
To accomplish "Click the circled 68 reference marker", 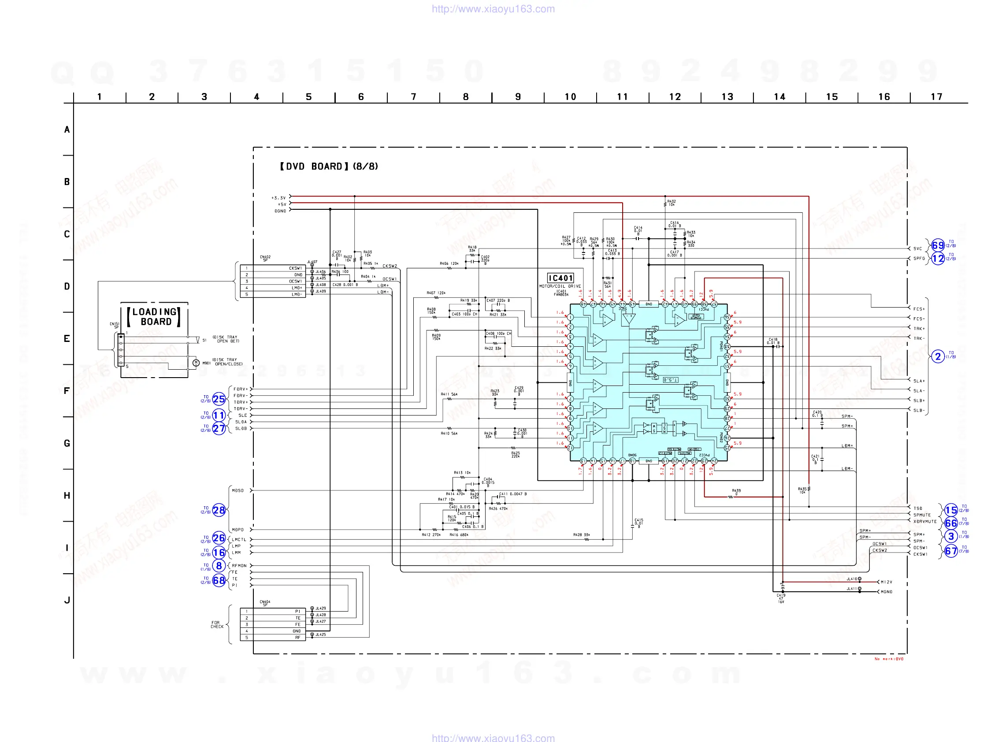I will 219,580.
